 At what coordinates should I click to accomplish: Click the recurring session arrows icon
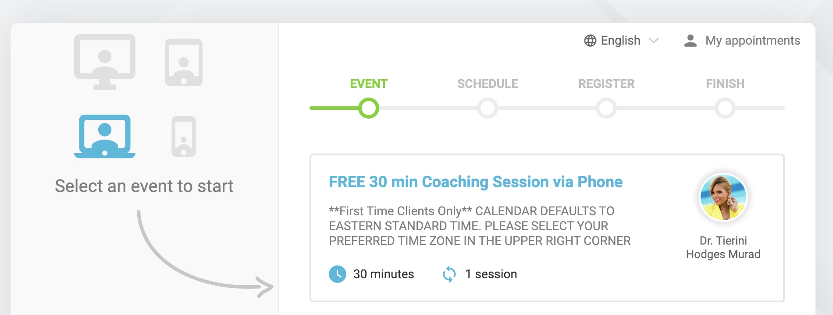(x=449, y=274)
